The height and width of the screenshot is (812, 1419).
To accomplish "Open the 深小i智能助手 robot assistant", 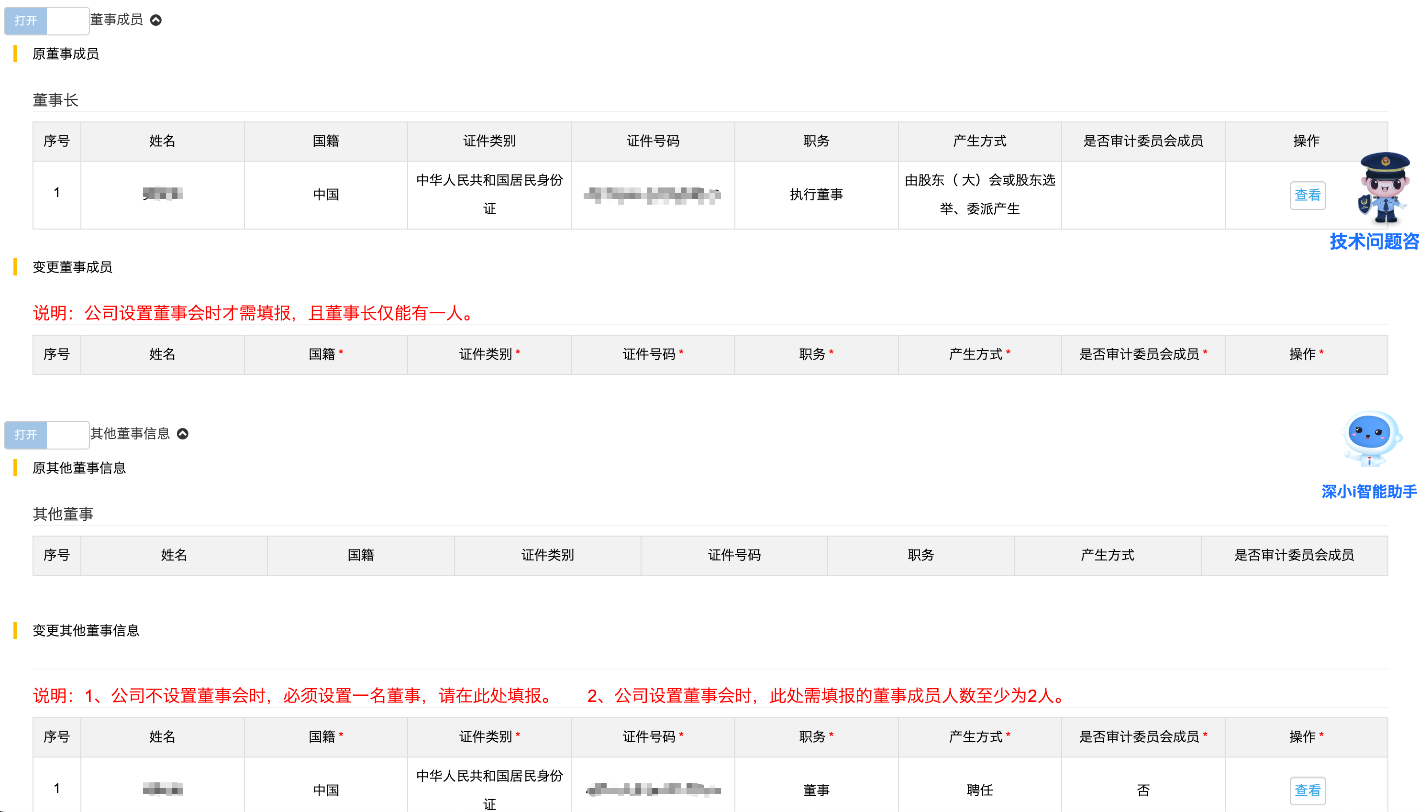I will (x=1371, y=439).
